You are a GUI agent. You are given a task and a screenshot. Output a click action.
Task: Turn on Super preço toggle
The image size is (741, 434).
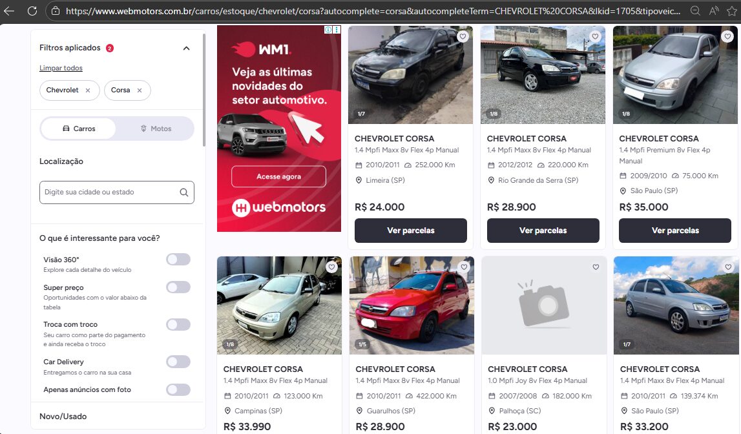coord(178,287)
